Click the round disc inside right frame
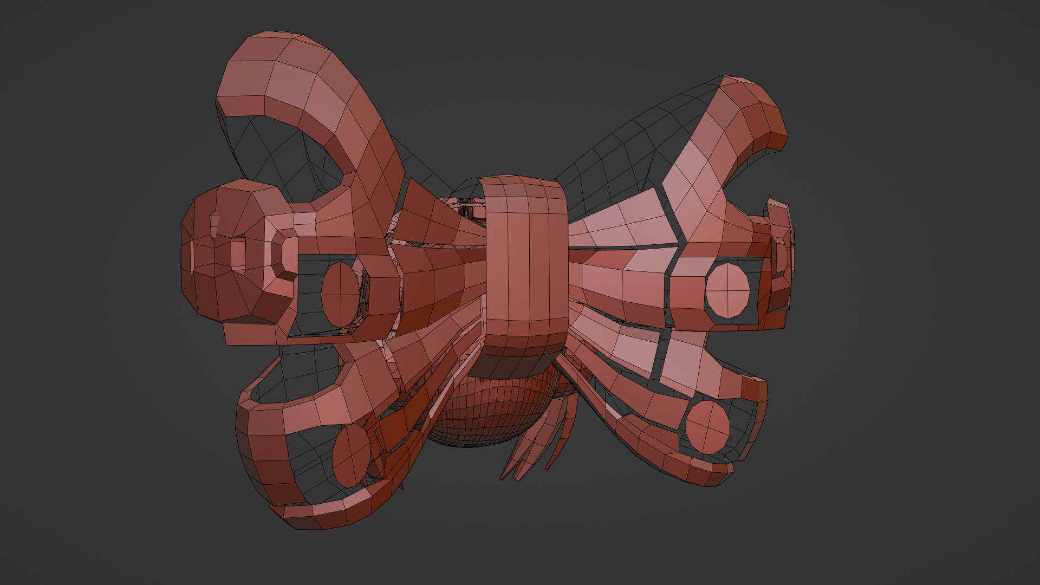The height and width of the screenshot is (585, 1040). coord(727,290)
